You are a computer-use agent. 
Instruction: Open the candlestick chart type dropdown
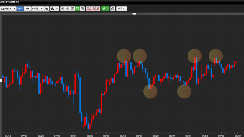click(54, 9)
